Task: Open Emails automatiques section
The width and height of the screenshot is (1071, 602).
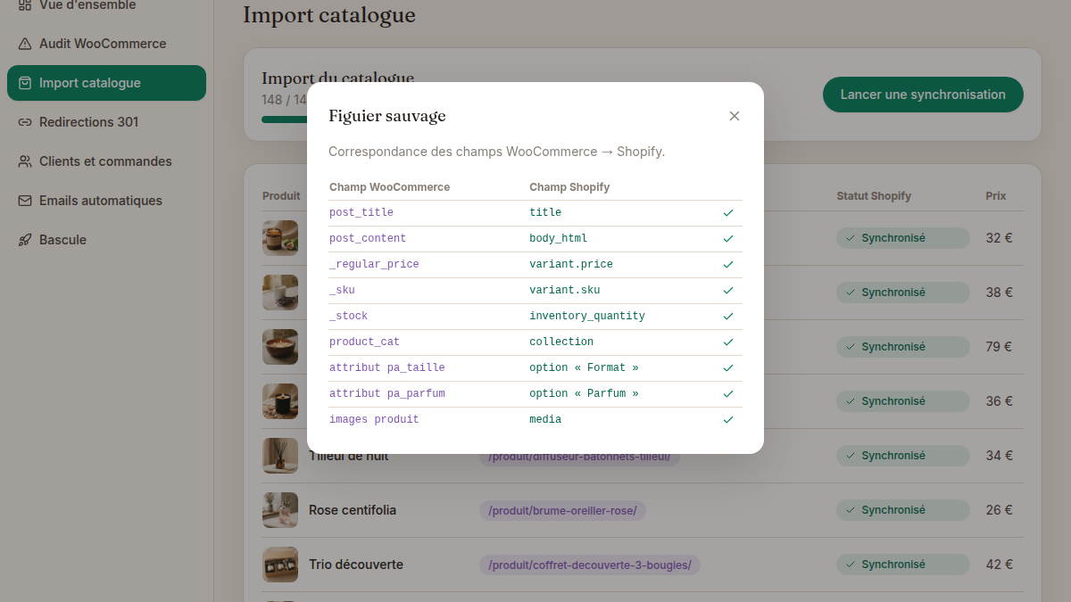Action: point(106,201)
